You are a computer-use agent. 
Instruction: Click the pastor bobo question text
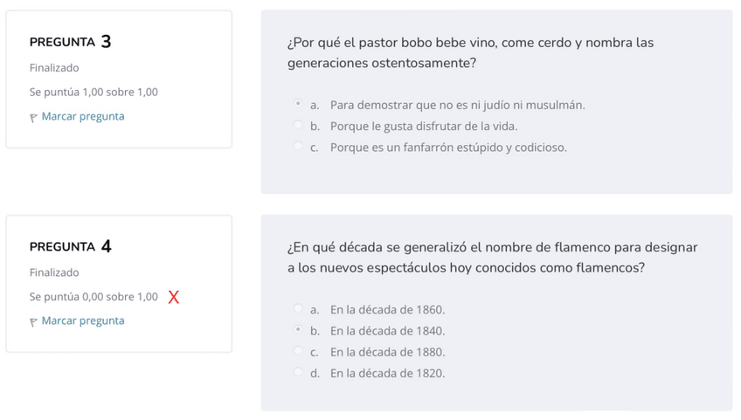470,53
